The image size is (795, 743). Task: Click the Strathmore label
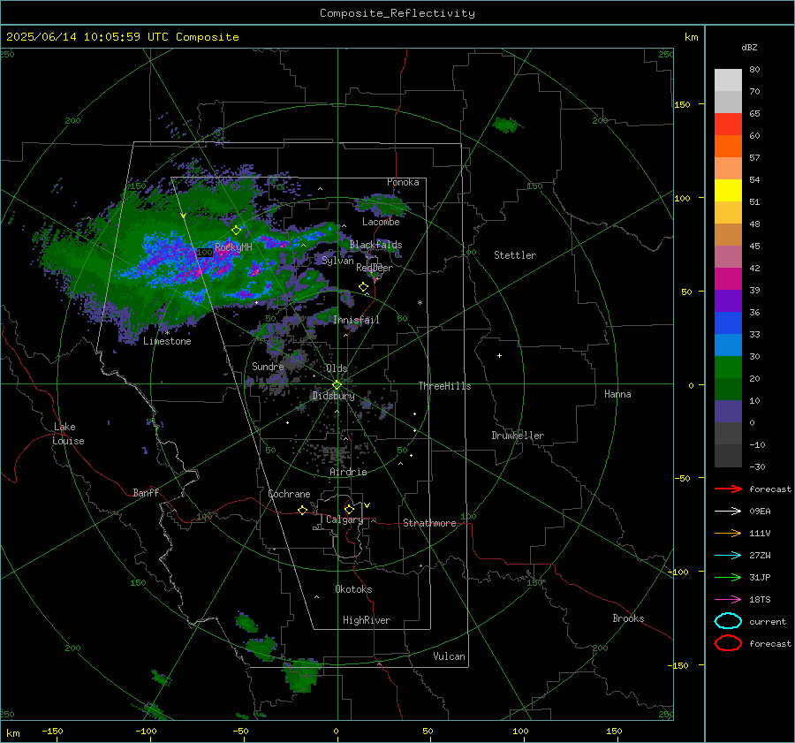point(429,523)
